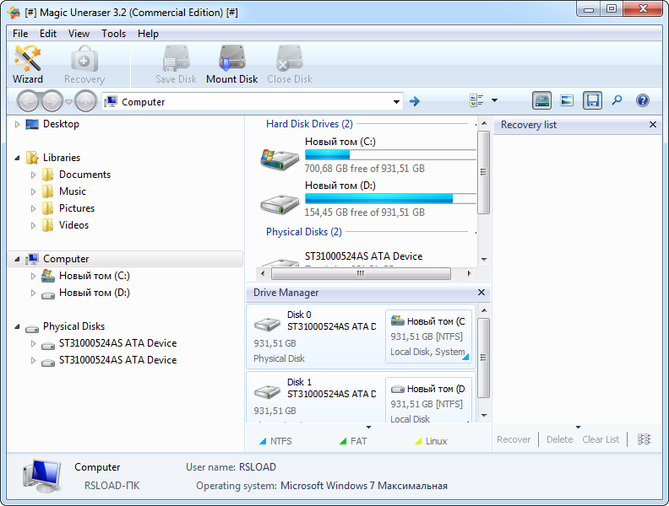Navigate back with the back arrow
Screen dimensions: 669x506
29,101
